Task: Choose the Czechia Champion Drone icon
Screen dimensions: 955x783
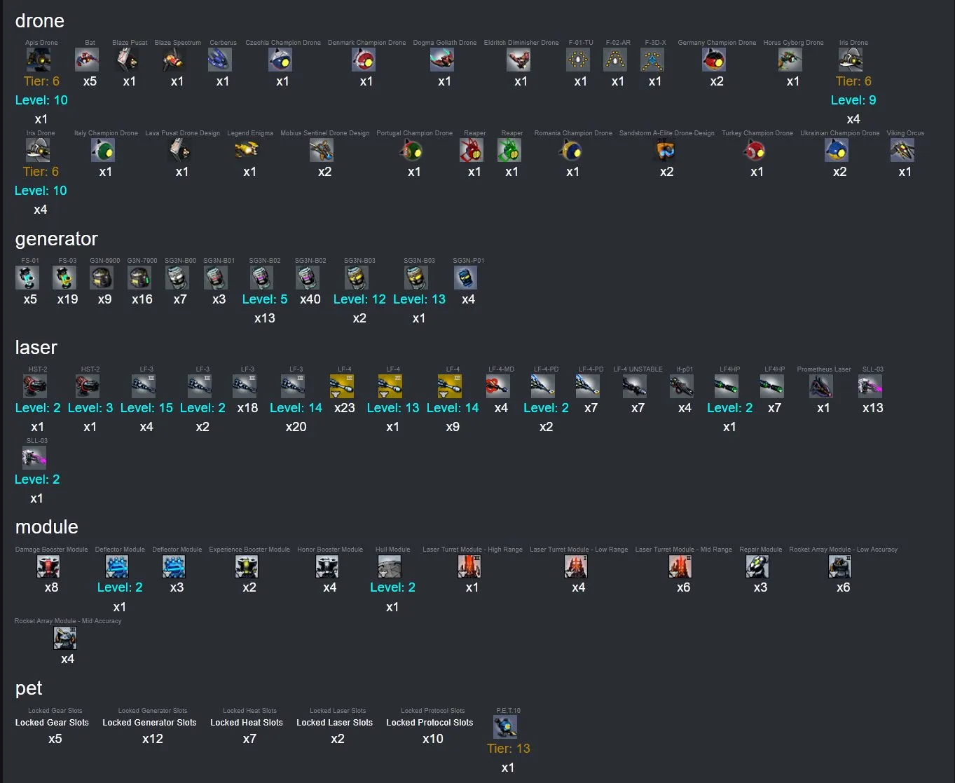Action: coord(280,60)
